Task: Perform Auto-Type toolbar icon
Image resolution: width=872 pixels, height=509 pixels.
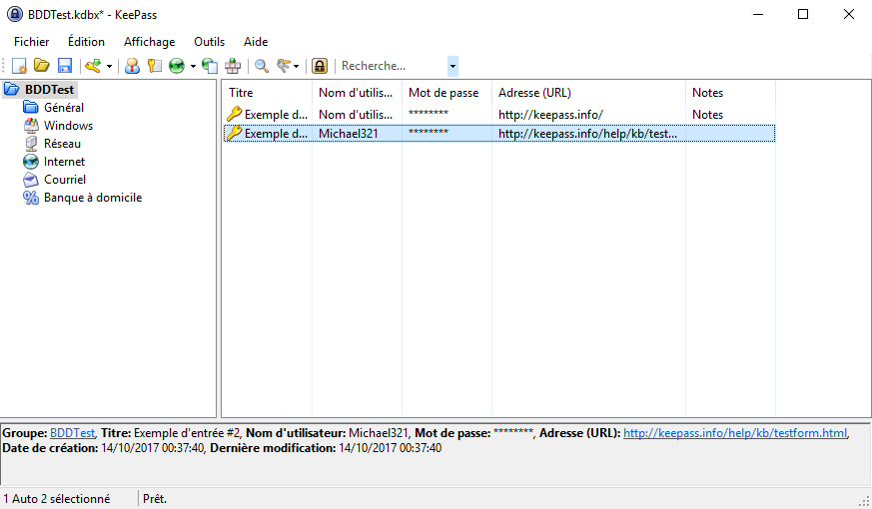Action: [x=233, y=66]
